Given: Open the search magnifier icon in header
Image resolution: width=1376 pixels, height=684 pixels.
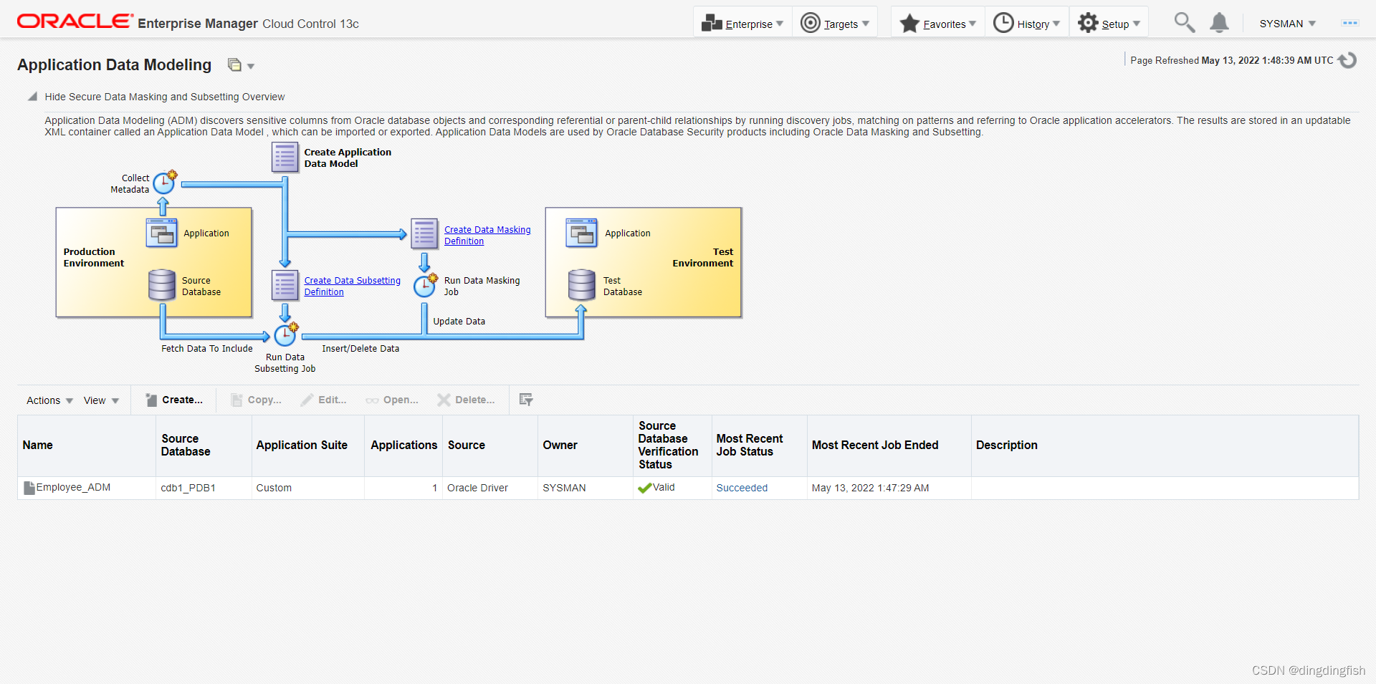Looking at the screenshot, I should click(1184, 23).
